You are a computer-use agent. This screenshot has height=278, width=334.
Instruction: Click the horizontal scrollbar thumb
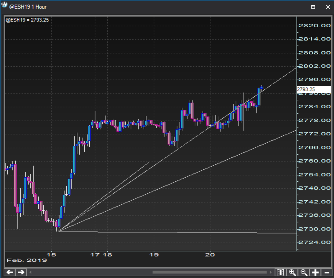point(210,272)
